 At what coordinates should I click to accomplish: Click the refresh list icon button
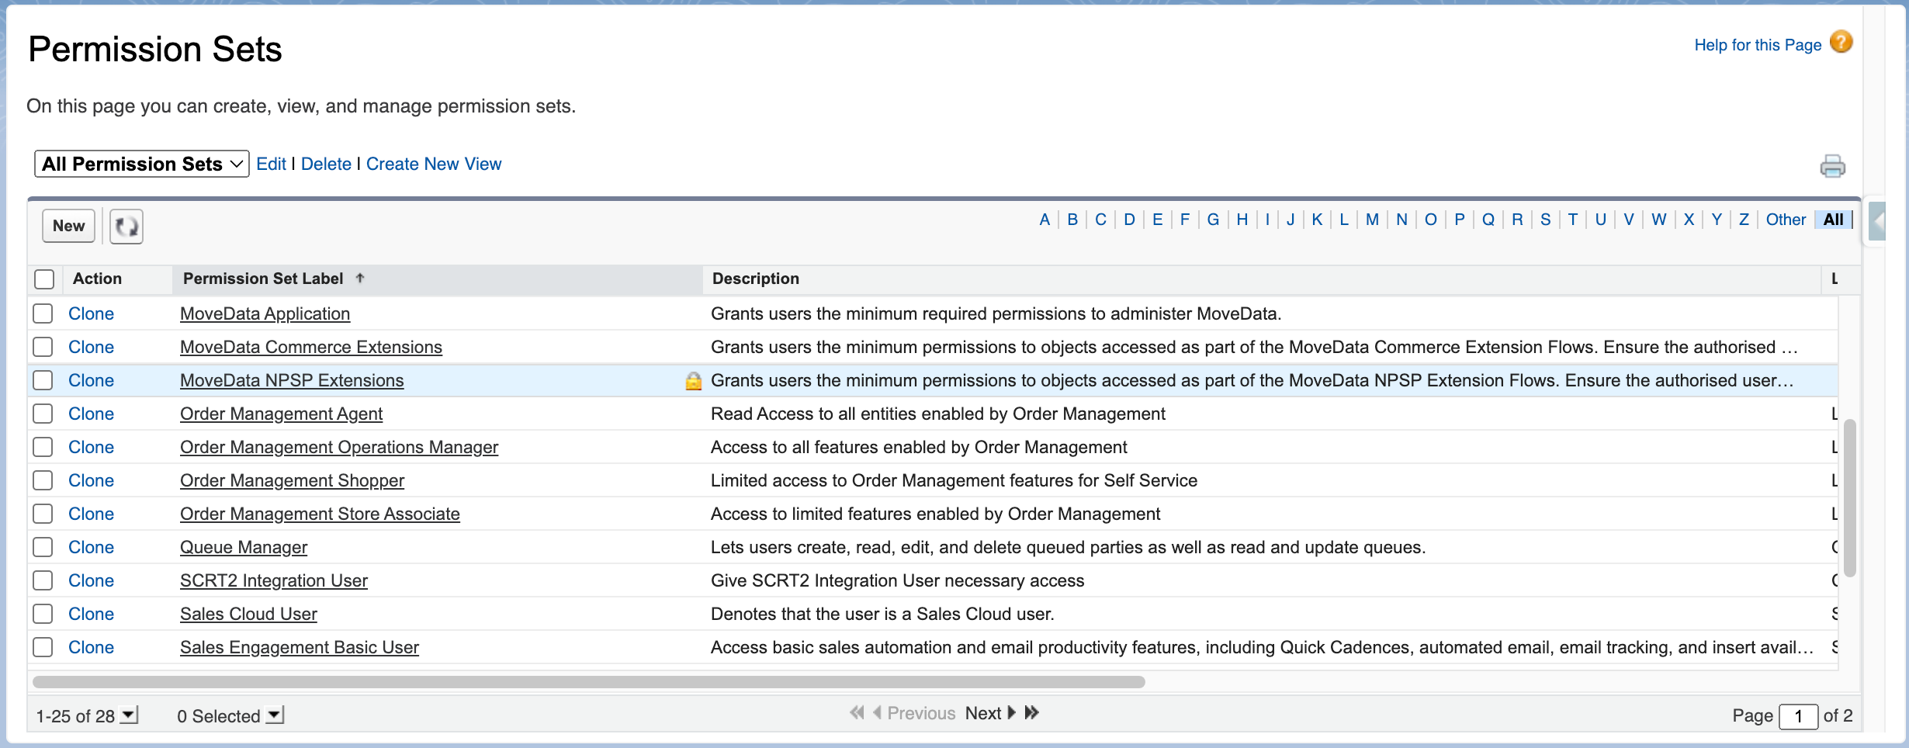coord(126,227)
